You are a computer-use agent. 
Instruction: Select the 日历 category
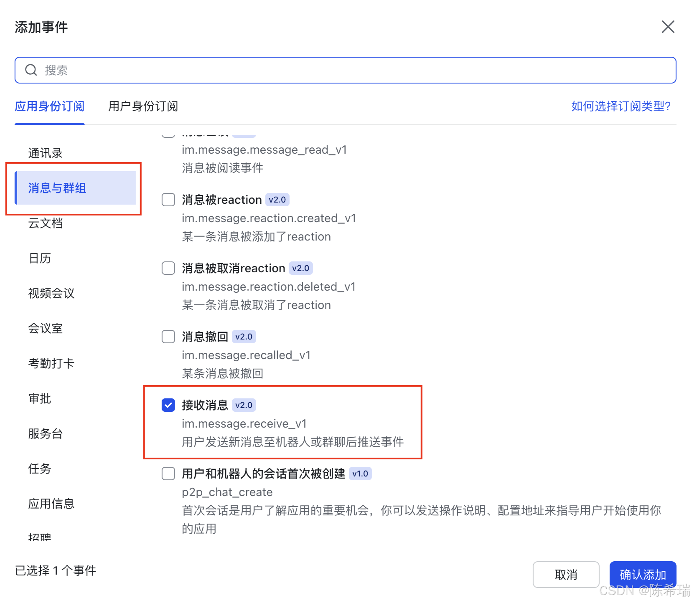40,258
